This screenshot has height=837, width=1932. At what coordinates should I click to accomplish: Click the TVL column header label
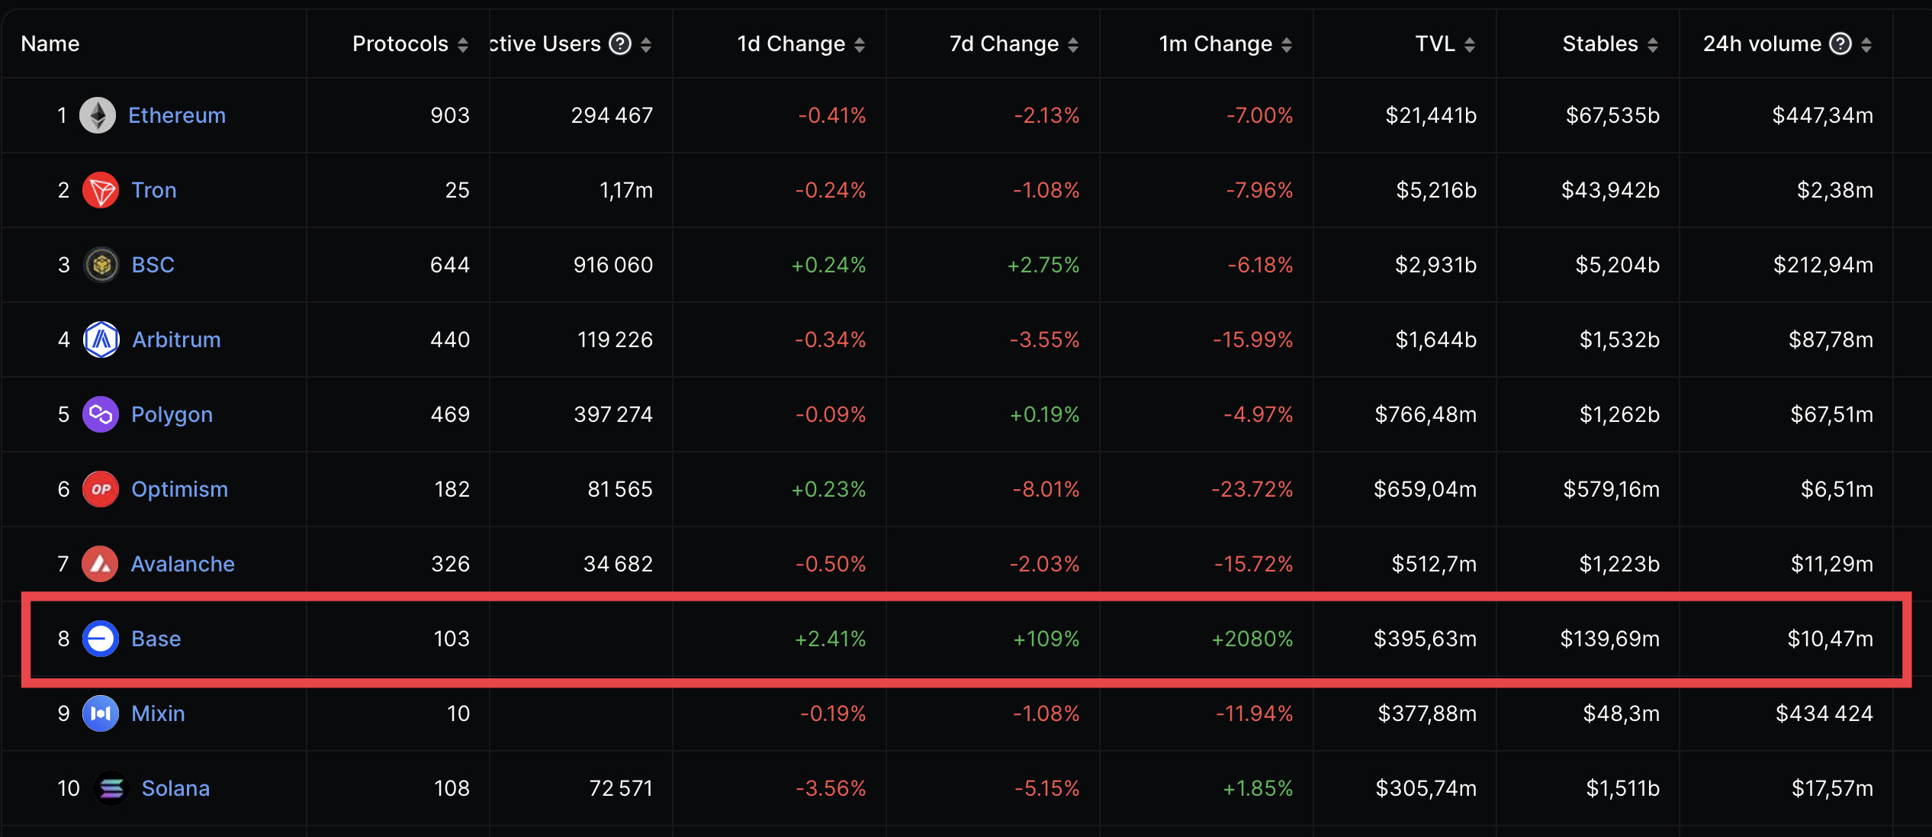[1435, 43]
